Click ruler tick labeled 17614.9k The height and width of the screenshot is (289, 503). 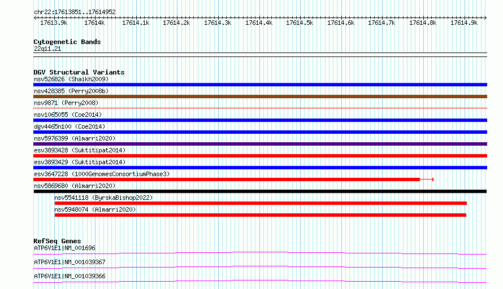coord(464,23)
